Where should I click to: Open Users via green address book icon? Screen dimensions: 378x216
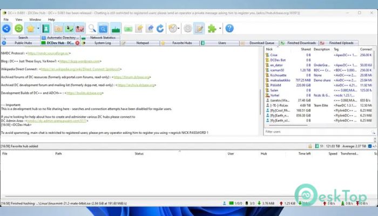46,29
